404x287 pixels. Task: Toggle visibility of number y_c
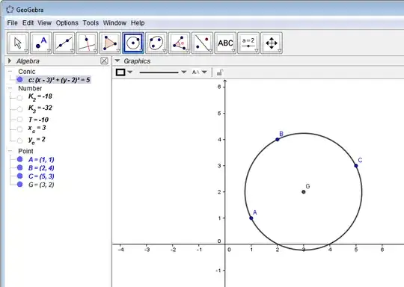point(20,141)
